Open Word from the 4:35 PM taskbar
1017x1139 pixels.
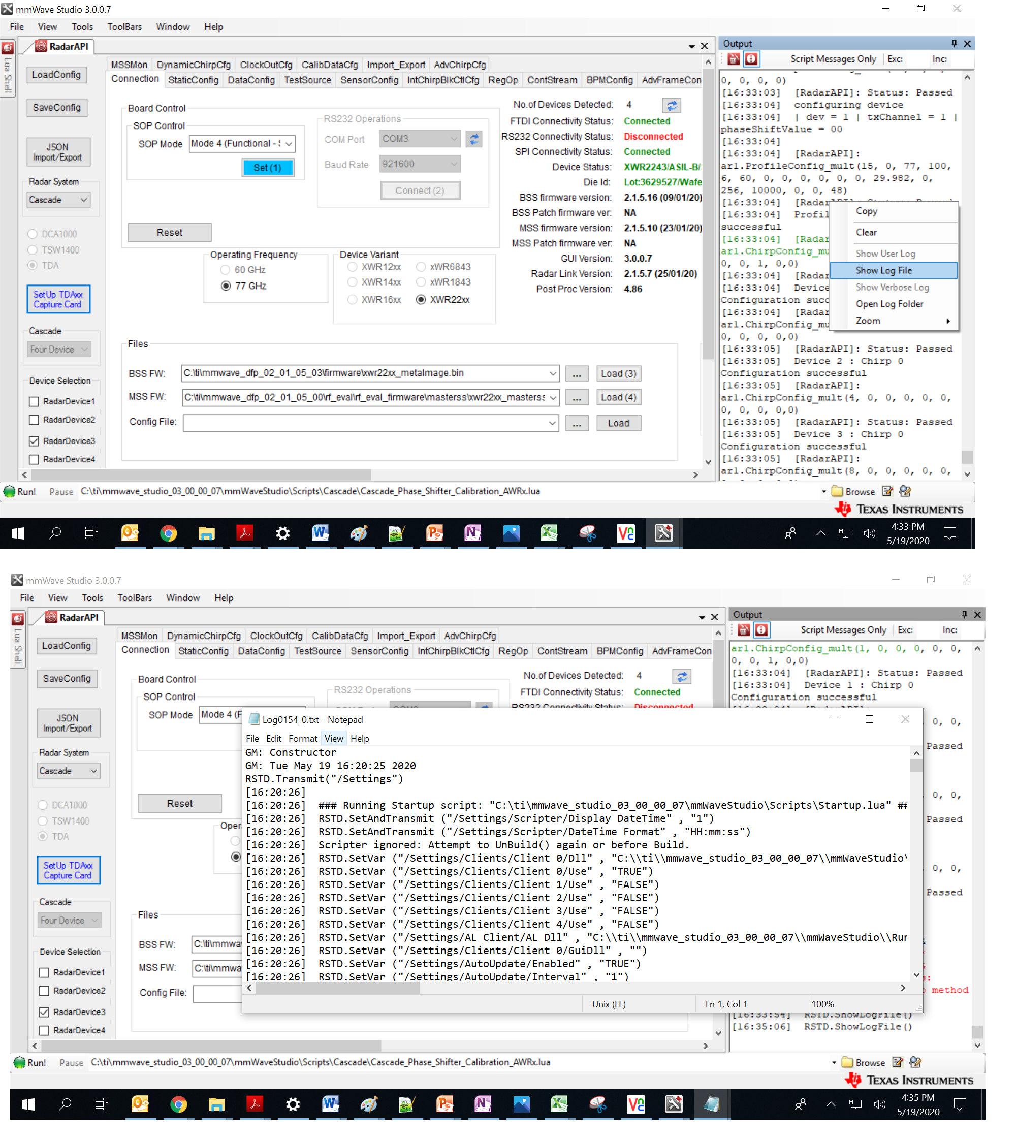330,1104
